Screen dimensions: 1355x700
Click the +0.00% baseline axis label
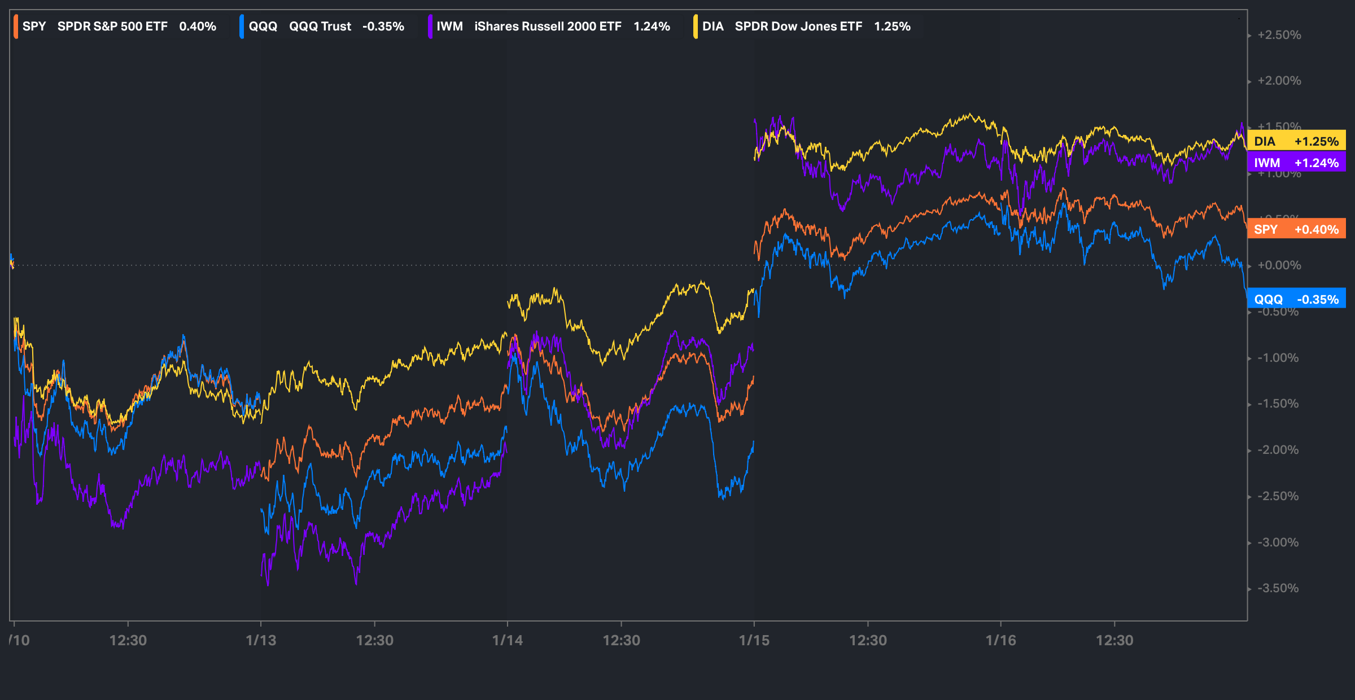pyautogui.click(x=1279, y=265)
